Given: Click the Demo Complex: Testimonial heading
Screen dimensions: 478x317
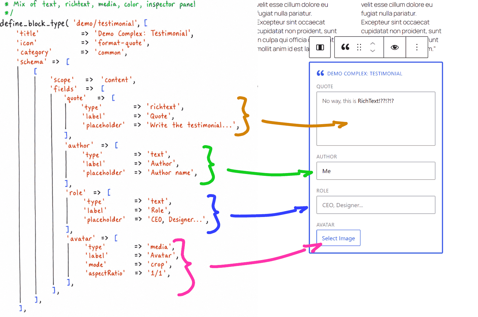Looking at the screenshot, I should [x=365, y=74].
